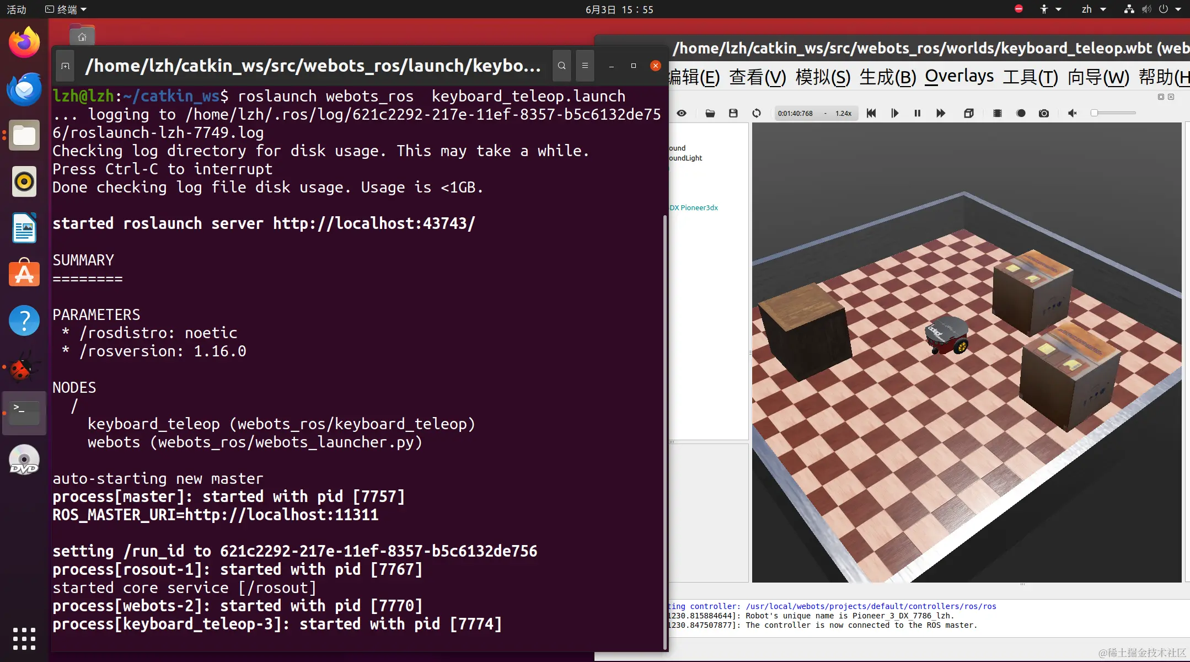Save the world with floppy icon

(733, 113)
